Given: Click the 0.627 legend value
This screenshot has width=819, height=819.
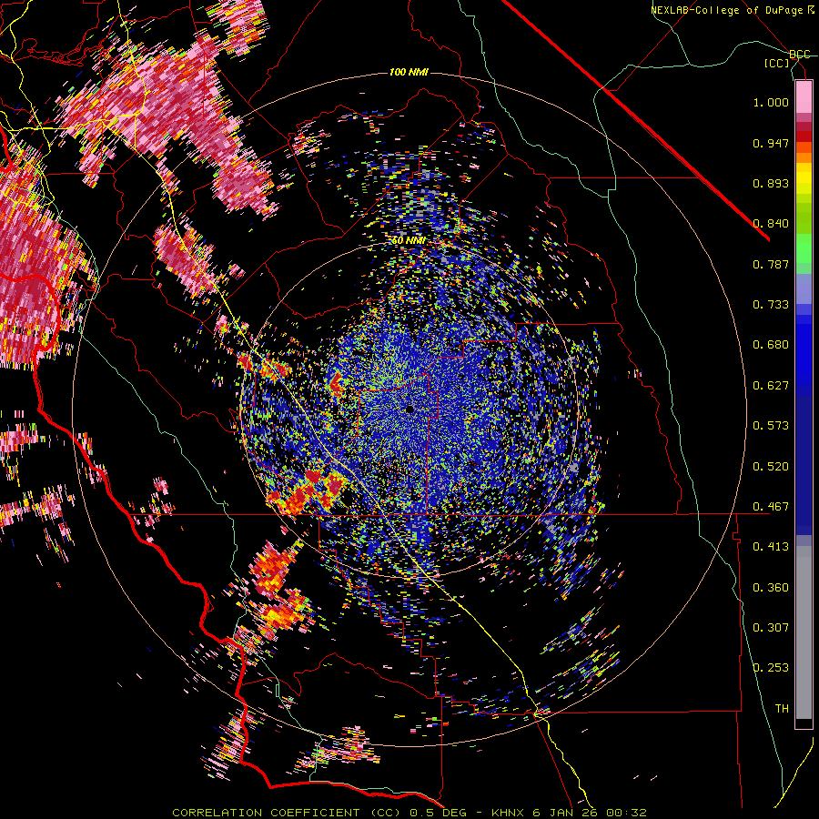Looking at the screenshot, I should coord(771,386).
